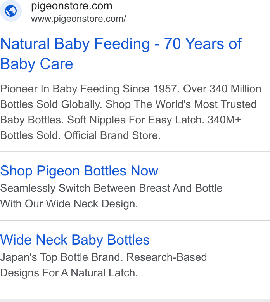Open the Natural Baby Feeding headline link
Image resolution: width=270 pixels, height=302 pixels.
tap(121, 54)
